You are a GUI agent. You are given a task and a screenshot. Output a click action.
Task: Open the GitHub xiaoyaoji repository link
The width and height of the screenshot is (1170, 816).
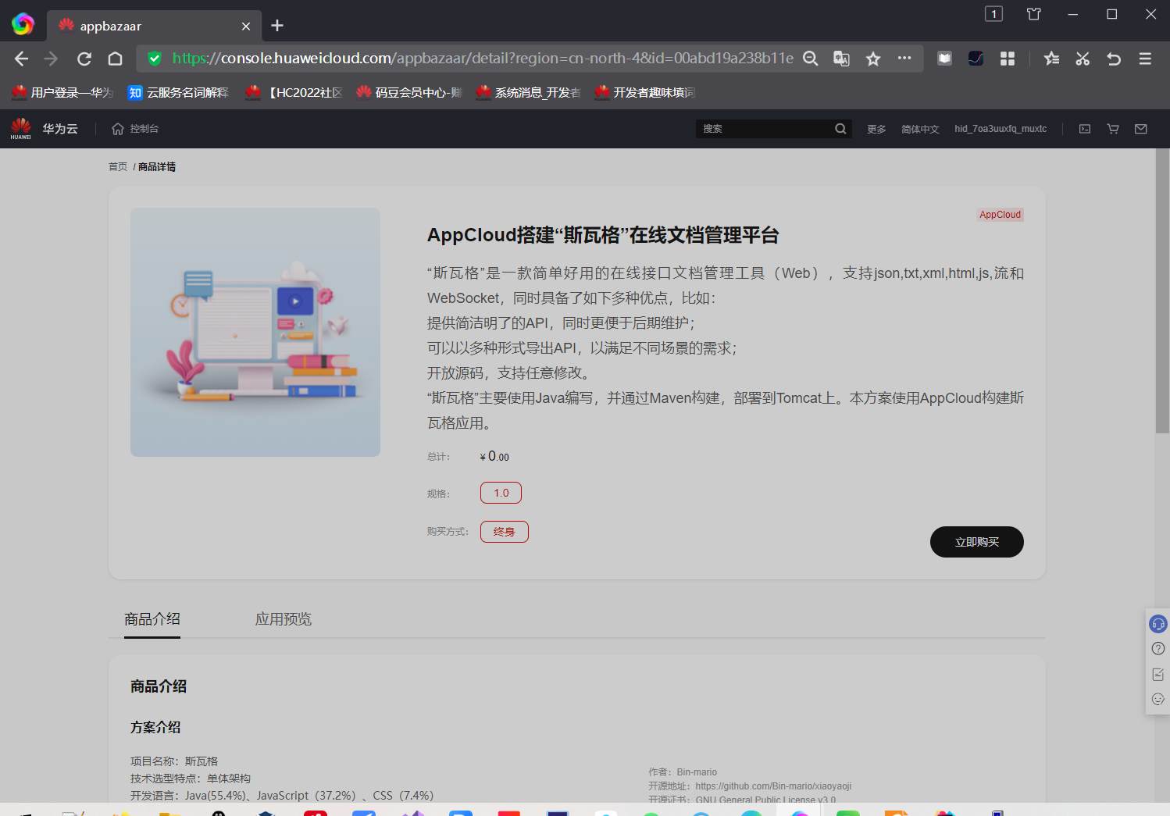(x=773, y=786)
